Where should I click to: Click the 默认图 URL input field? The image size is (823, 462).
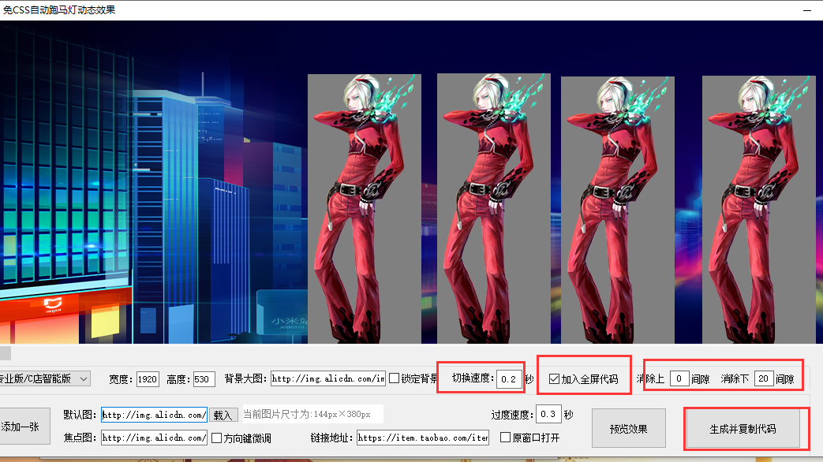(155, 415)
